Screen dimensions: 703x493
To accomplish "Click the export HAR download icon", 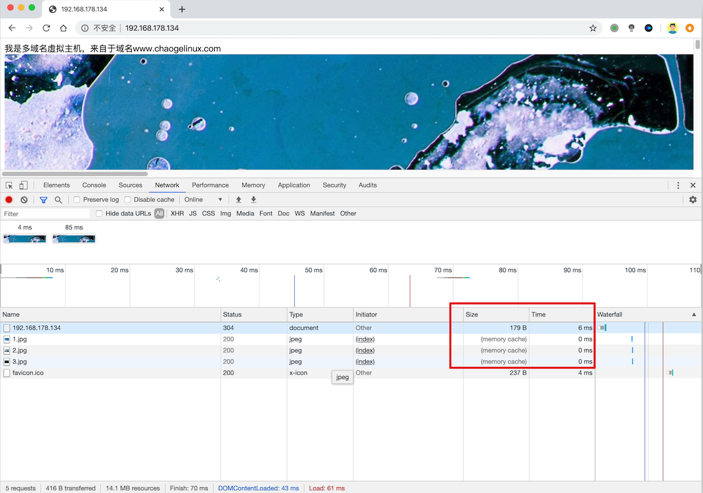I will 254,200.
